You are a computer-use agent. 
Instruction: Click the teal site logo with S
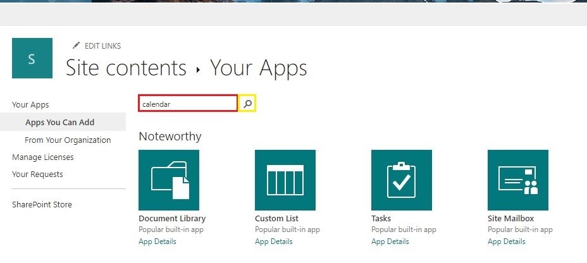(x=32, y=58)
